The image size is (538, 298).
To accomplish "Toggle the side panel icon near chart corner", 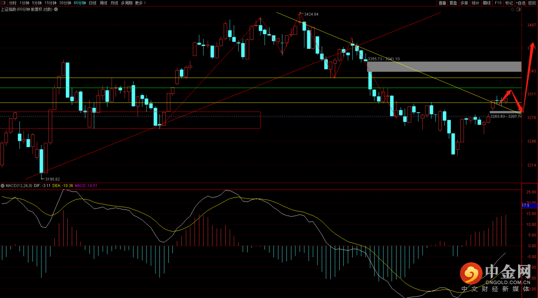I will tap(519, 9).
